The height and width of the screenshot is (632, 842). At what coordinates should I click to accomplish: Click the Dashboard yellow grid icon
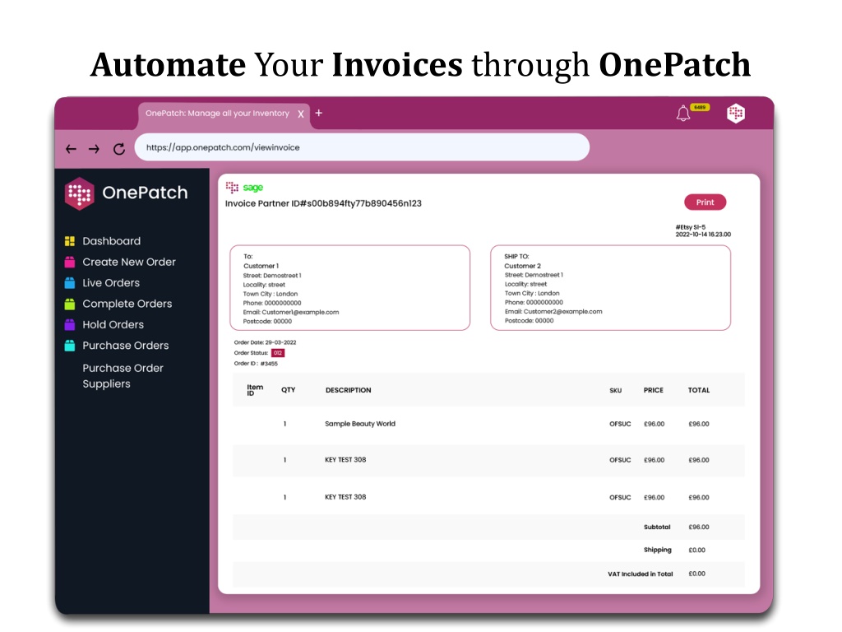[70, 241]
